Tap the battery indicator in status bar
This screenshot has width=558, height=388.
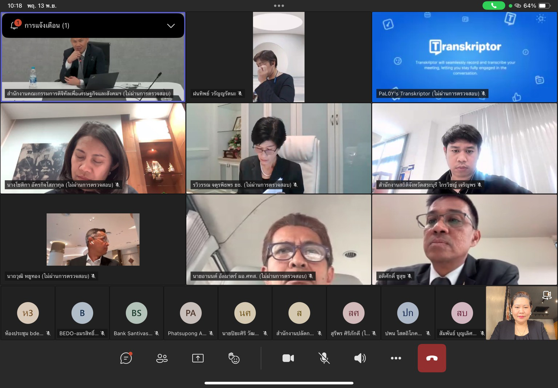click(x=544, y=5)
